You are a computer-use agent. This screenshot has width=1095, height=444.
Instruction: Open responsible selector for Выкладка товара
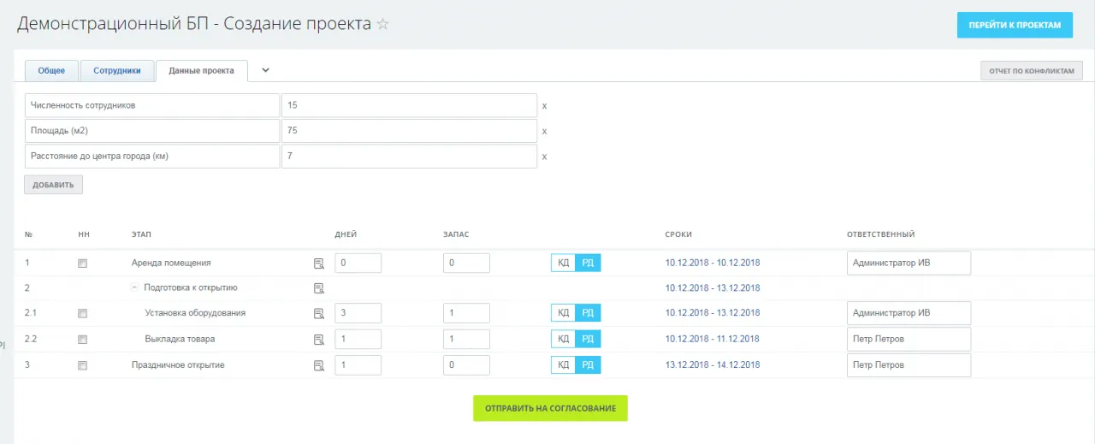pyautogui.click(x=909, y=339)
